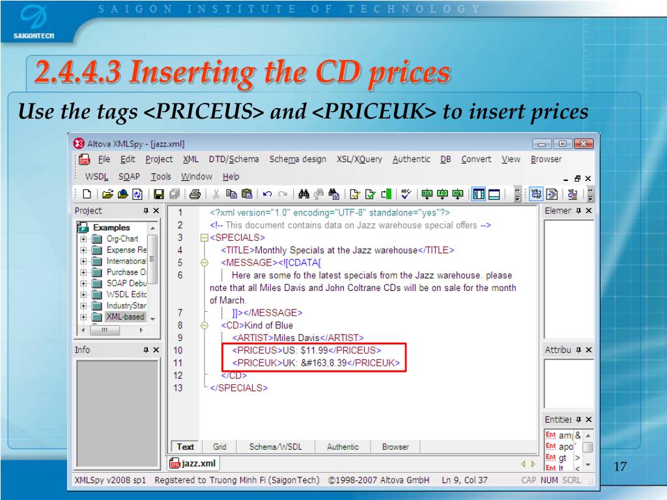The image size is (667, 500).
Task: Click the Reload file icon
Action: click(x=137, y=194)
